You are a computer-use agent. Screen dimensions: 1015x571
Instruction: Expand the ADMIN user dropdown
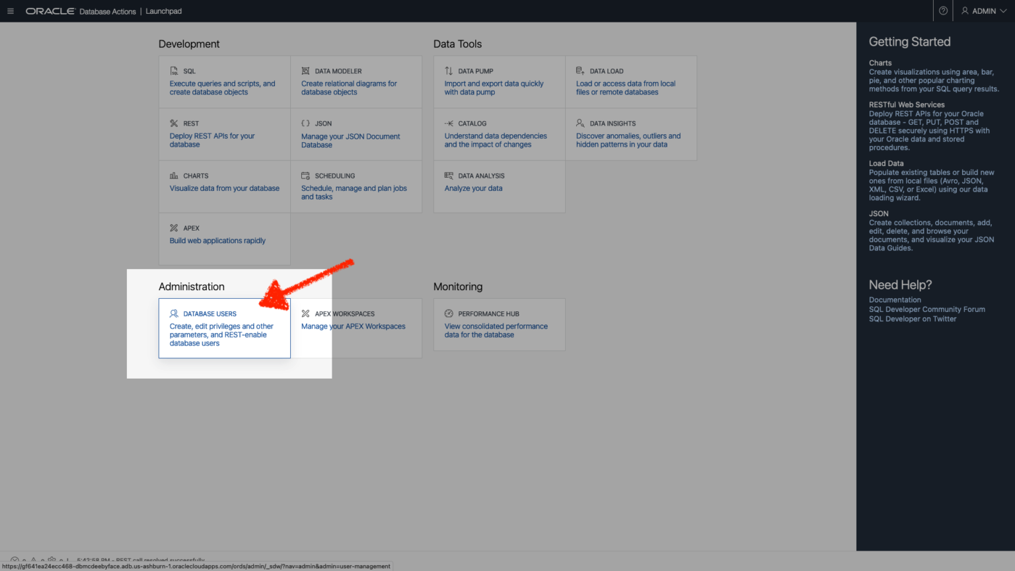point(984,11)
